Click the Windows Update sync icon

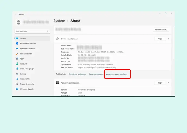[17, 89]
